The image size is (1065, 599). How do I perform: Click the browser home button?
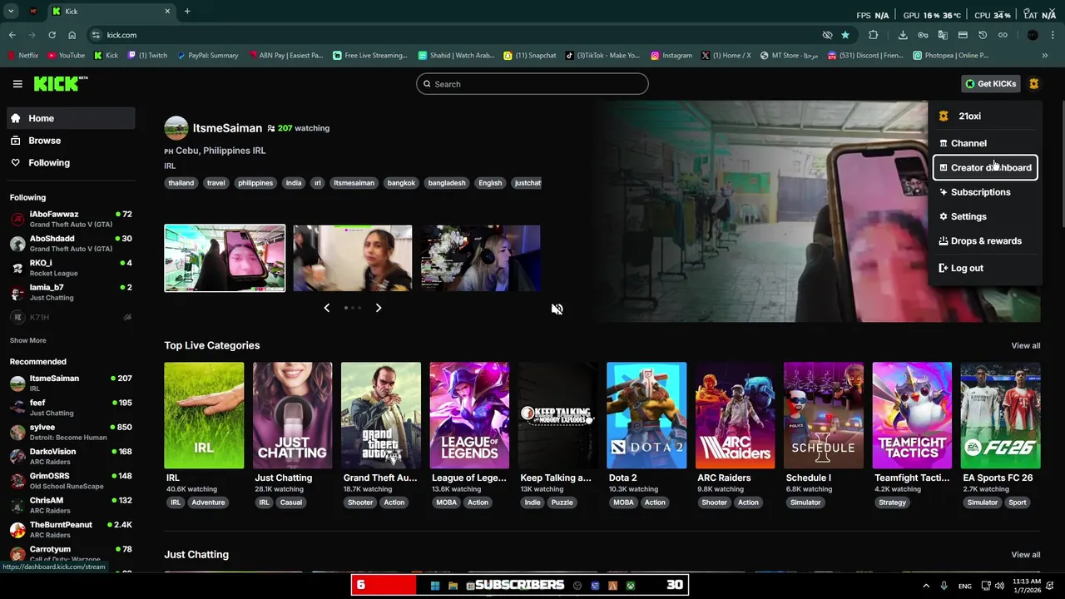pos(72,35)
